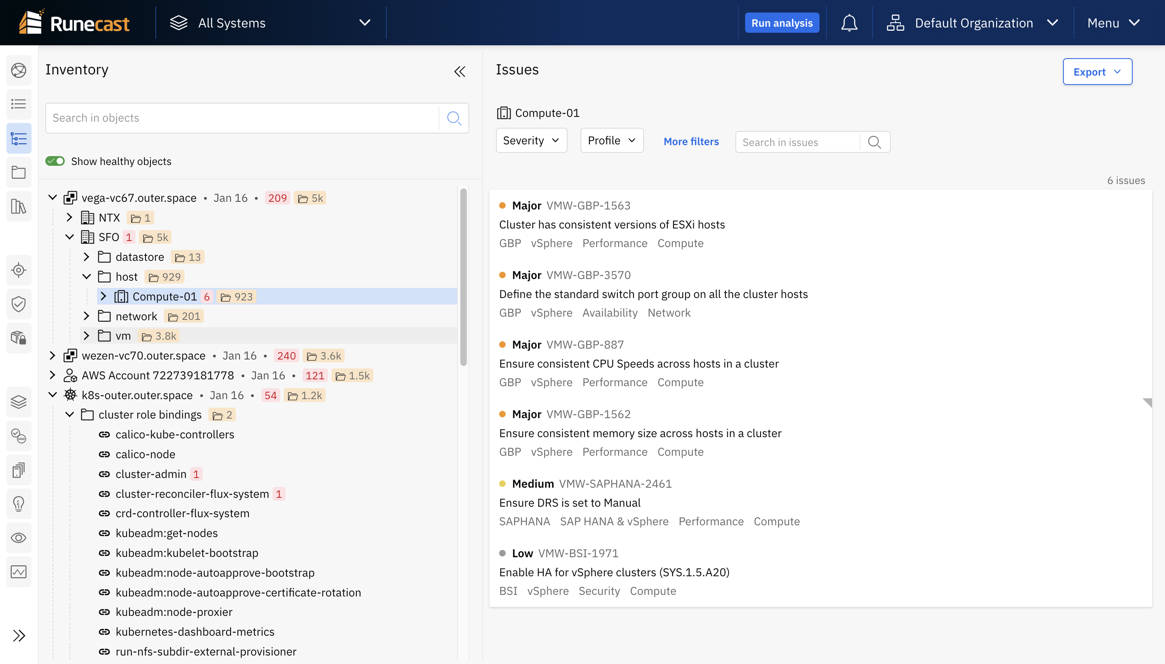Open the issues list icon in sidebar
Screen dimensions: 1165x664
19,104
